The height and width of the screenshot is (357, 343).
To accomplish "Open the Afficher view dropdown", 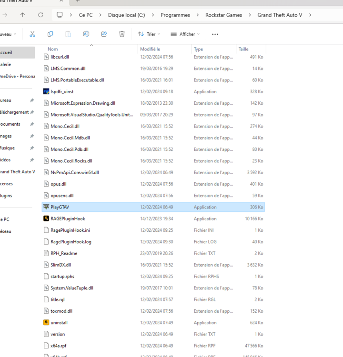I will [185, 34].
